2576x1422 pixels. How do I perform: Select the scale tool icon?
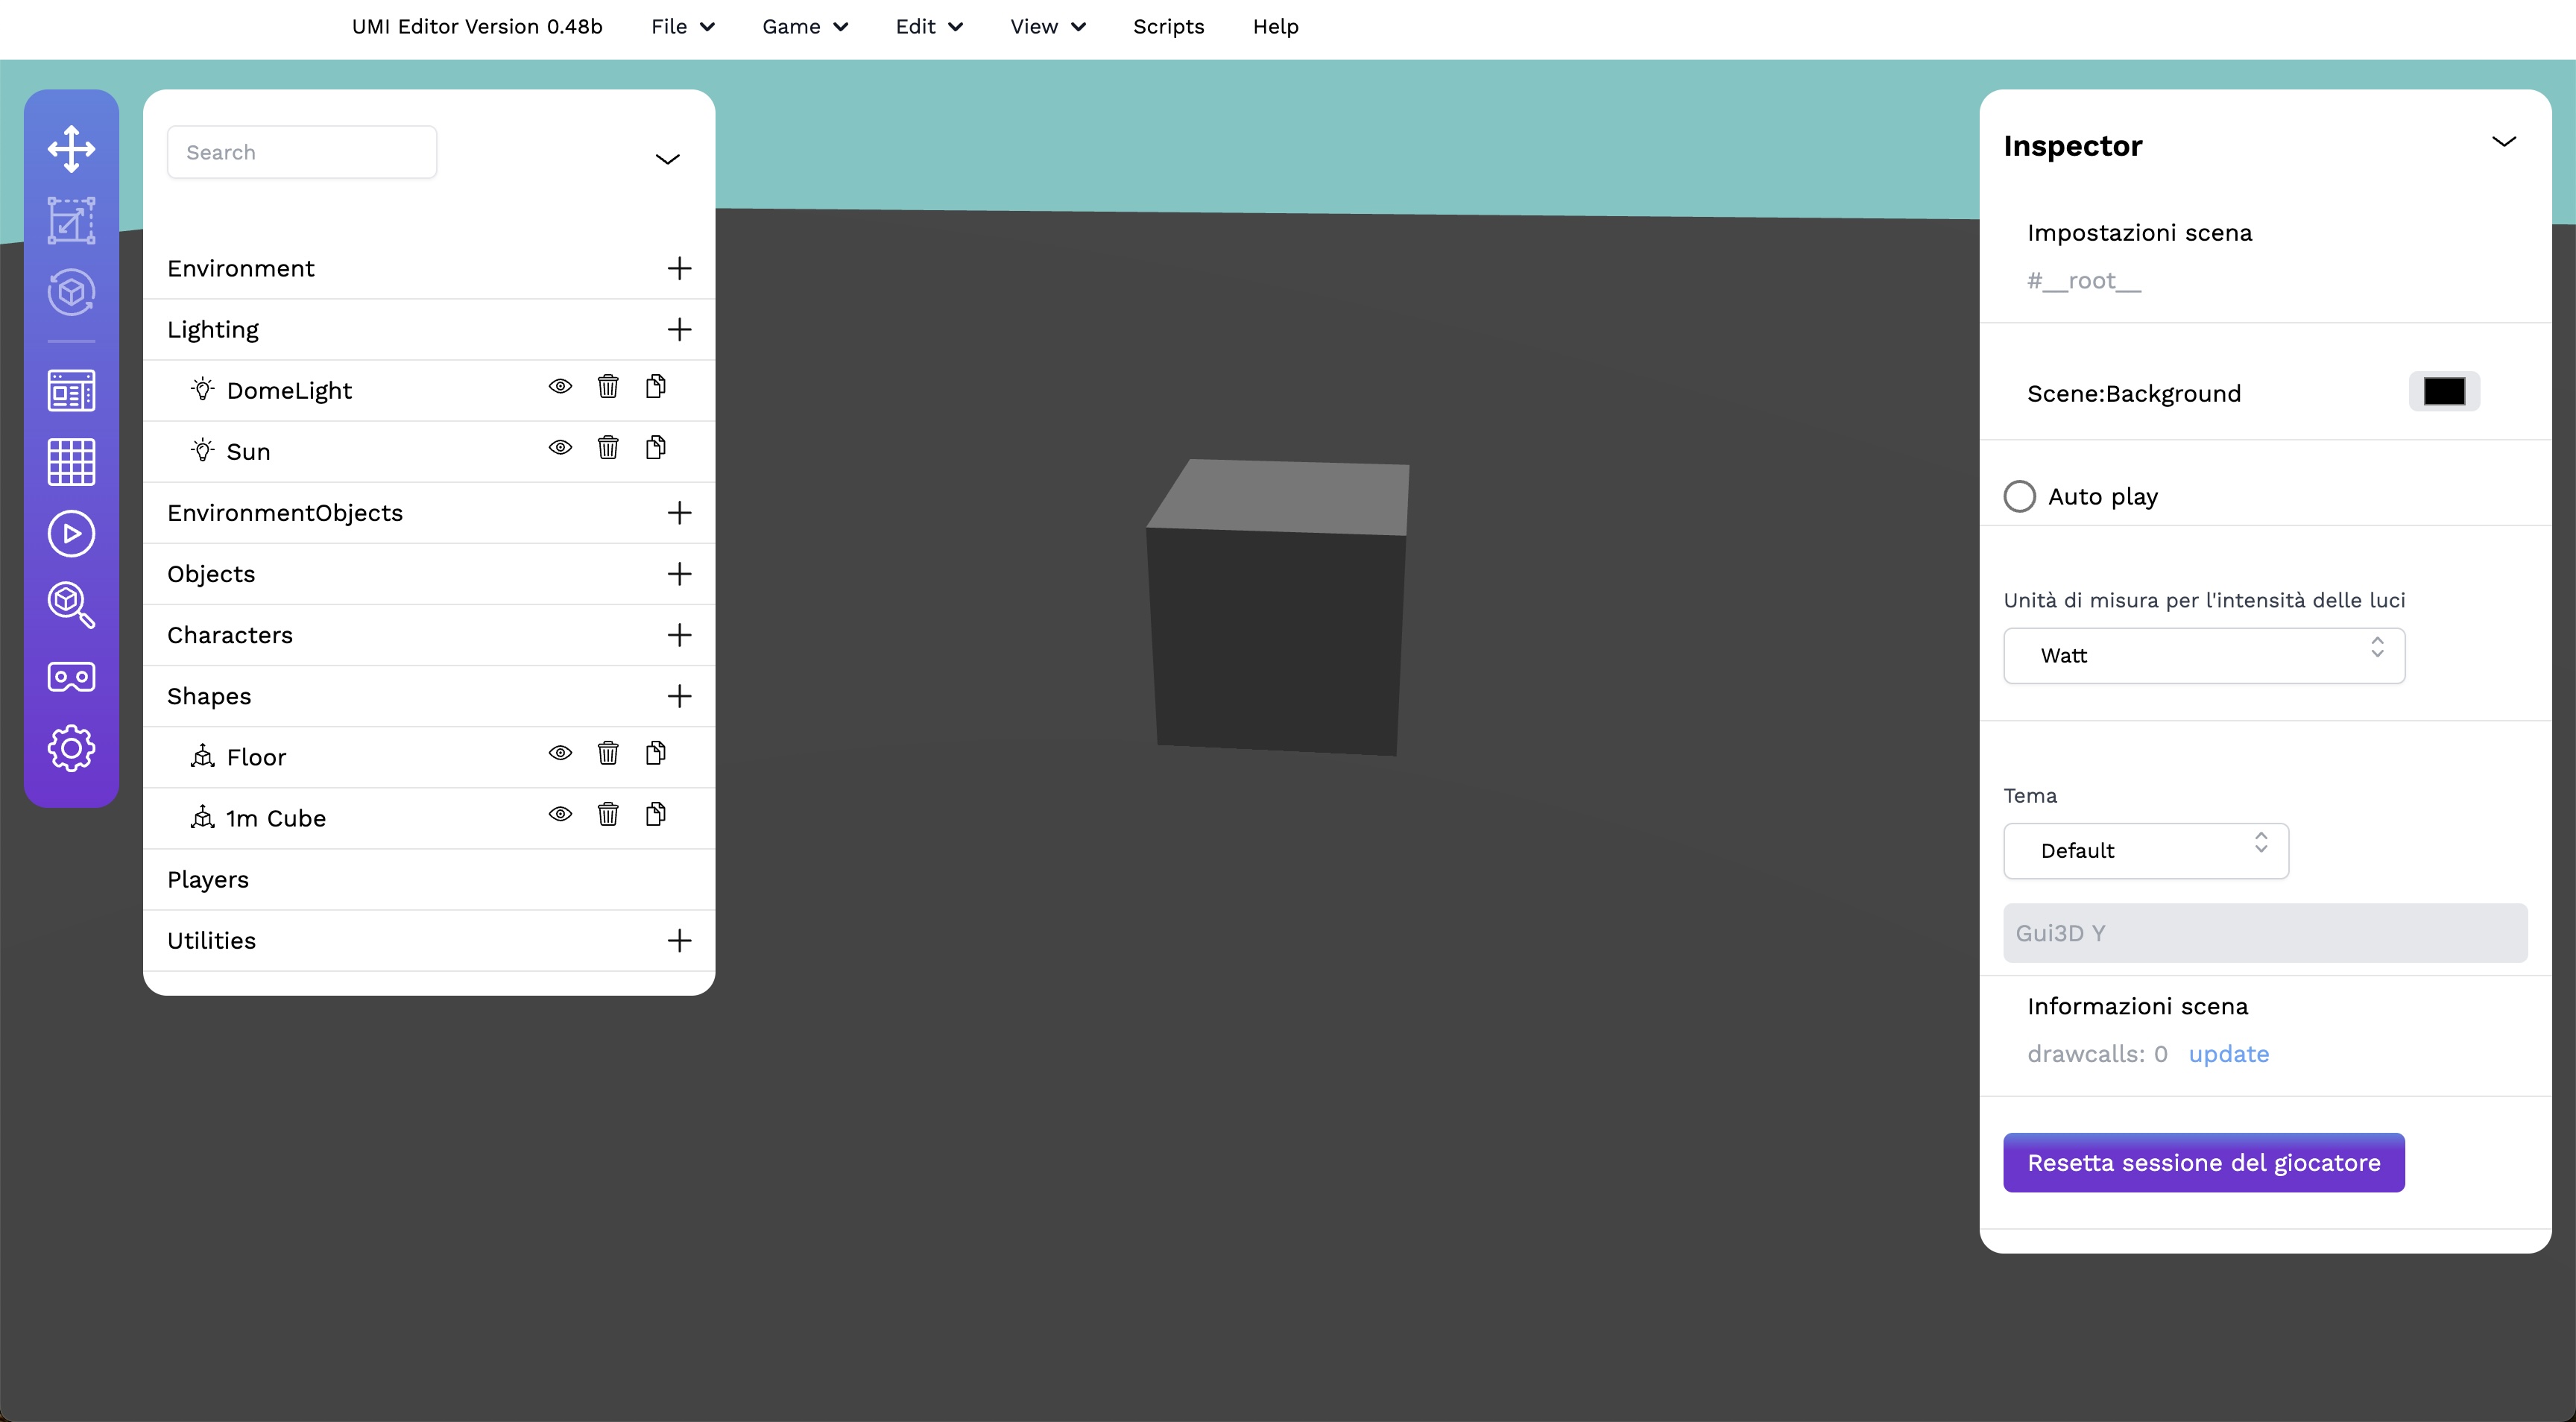click(x=71, y=220)
